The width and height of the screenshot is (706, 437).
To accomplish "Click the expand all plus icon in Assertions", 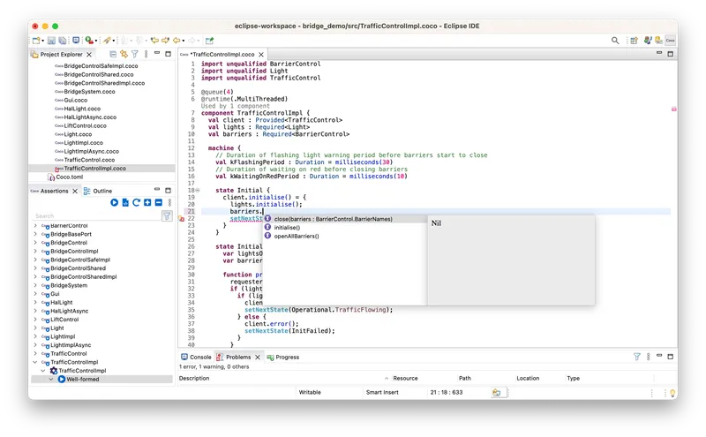I will coord(146,203).
